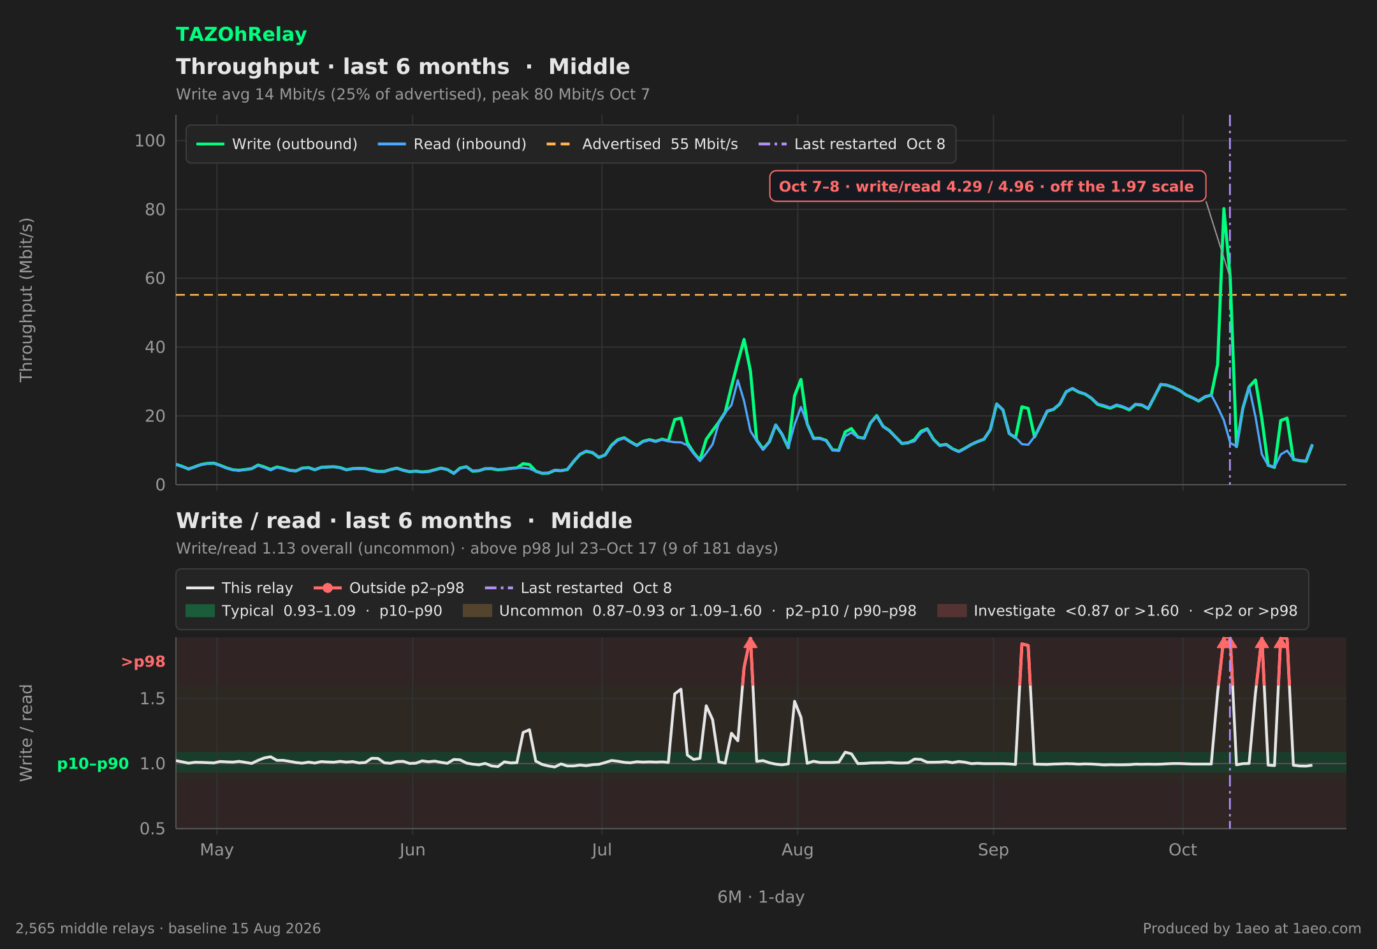Click the 'Write / read · last 6 months · Middle' heading
Screen dimensions: 1377x949
tap(404, 521)
